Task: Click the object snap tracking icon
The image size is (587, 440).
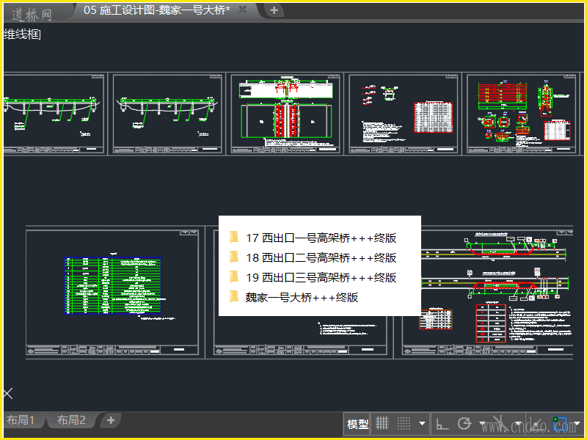Action: [x=538, y=424]
